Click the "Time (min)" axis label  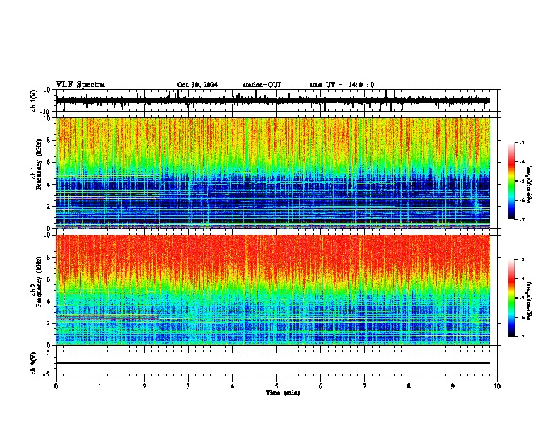[283, 393]
